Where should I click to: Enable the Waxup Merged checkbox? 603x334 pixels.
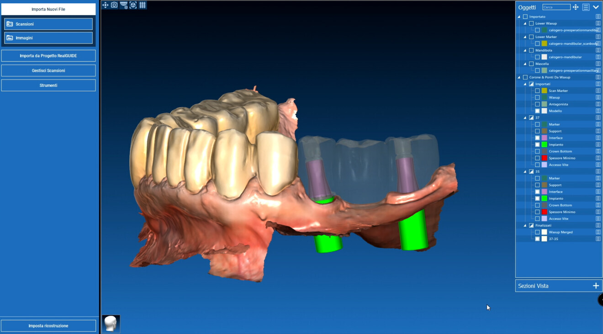[537, 232]
